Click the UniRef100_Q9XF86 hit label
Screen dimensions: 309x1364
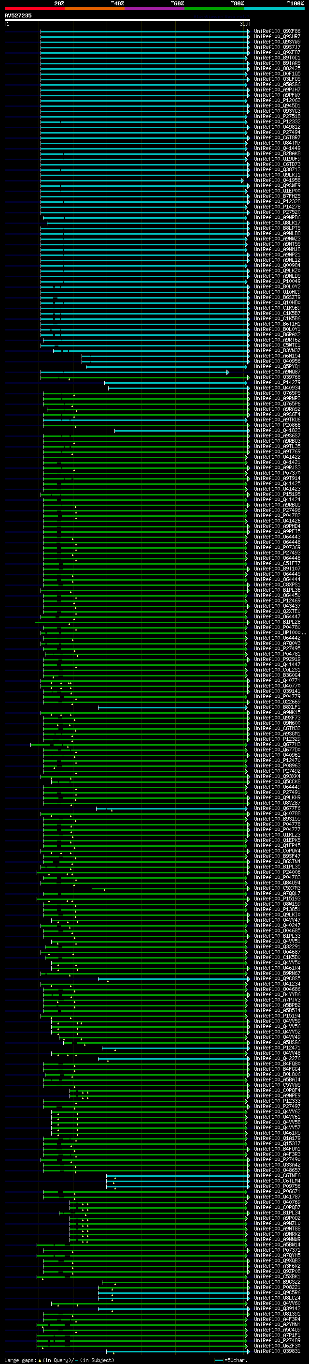coord(277,31)
